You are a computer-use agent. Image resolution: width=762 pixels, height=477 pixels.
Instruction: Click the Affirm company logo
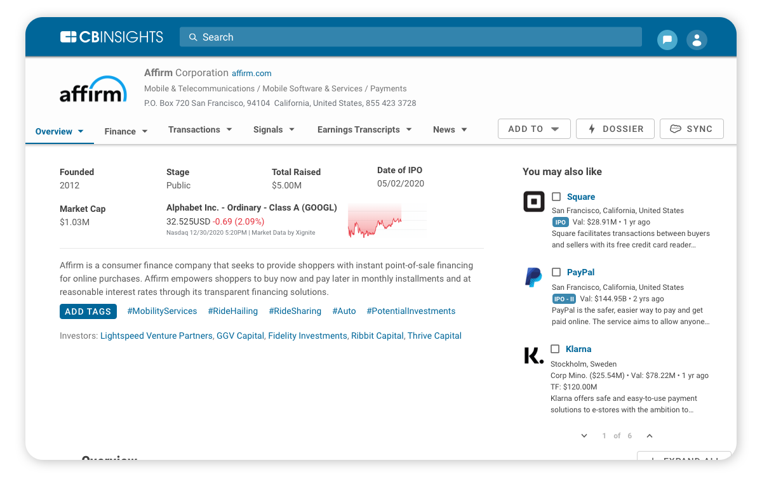click(x=93, y=89)
